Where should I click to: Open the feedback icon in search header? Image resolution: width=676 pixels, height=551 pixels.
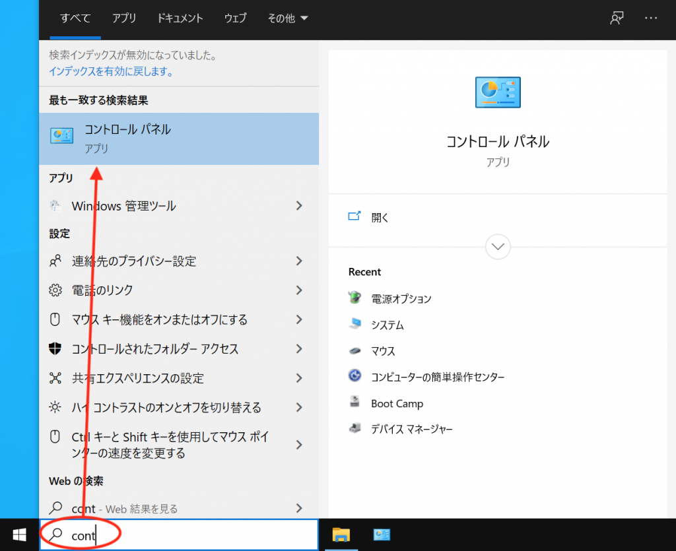(617, 18)
